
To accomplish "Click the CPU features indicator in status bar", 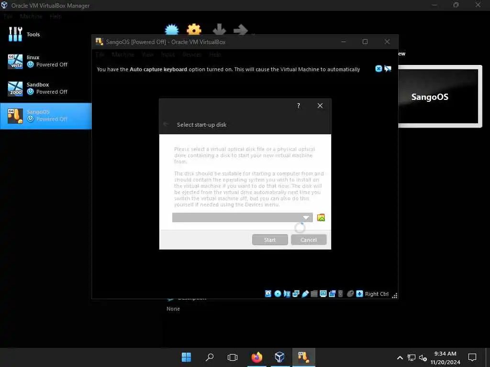I will pos(341,294).
